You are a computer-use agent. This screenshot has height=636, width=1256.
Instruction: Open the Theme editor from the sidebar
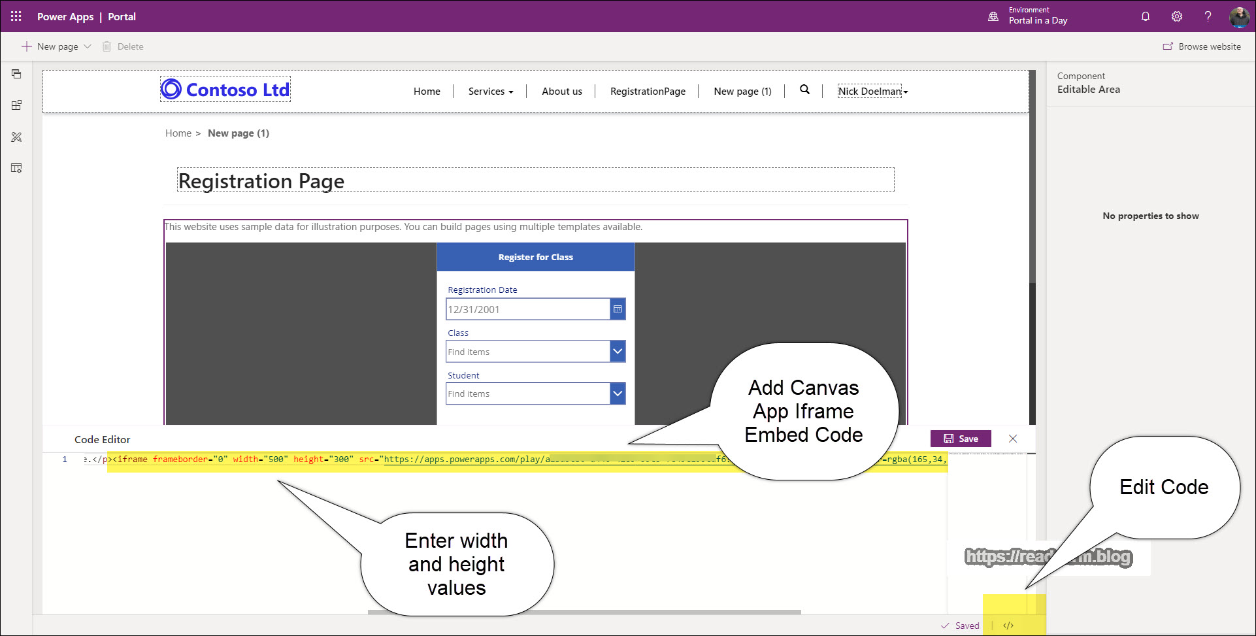pos(16,137)
